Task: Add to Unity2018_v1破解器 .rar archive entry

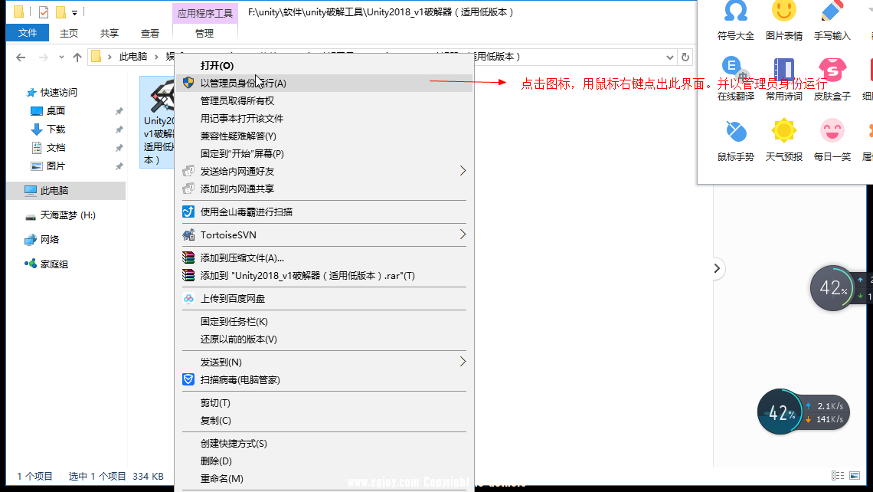Action: tap(324, 276)
